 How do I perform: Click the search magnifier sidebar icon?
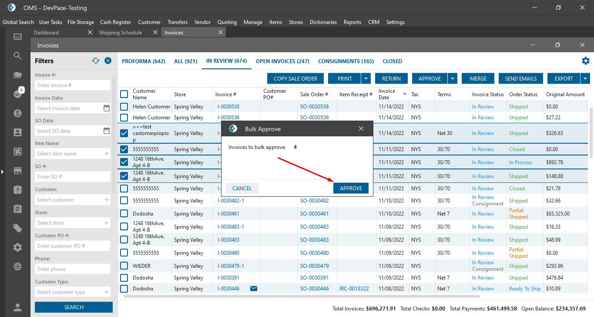coord(17,56)
